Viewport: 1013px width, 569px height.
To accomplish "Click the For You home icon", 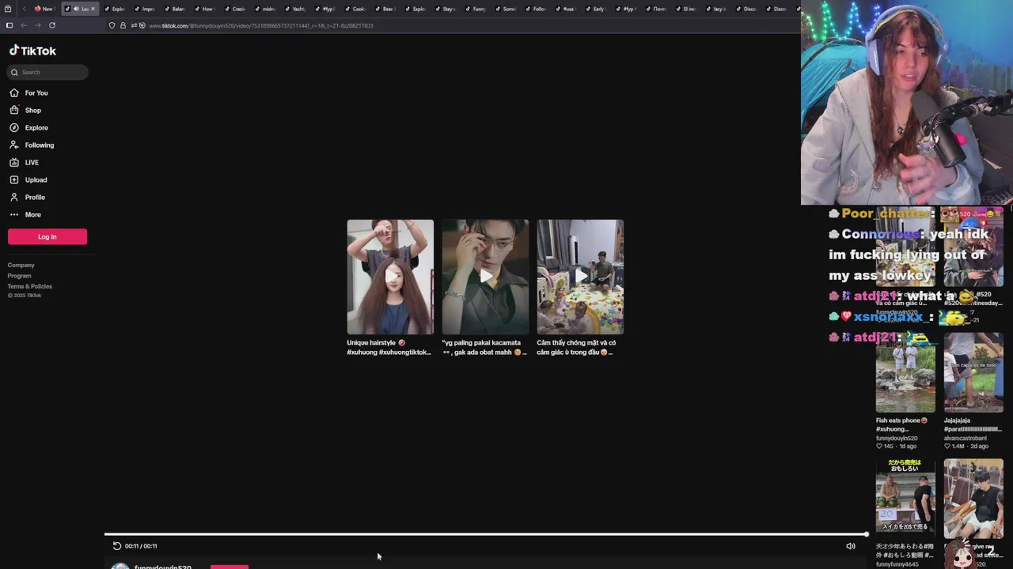I will [14, 93].
